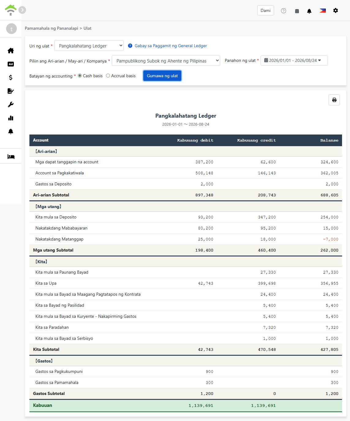Expand the sidebar with arrow icon

[22, 10]
